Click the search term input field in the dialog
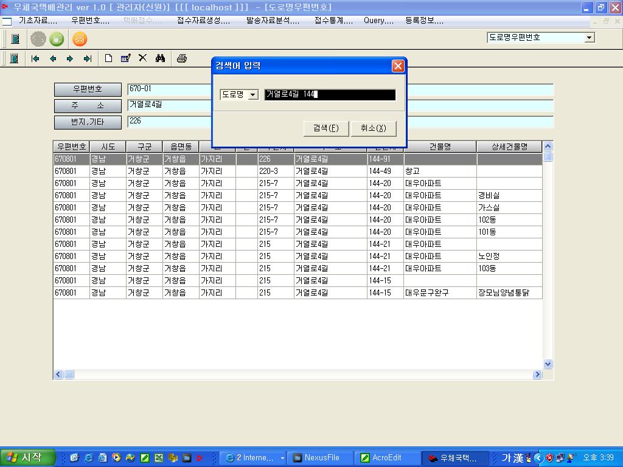The image size is (623, 467). tap(330, 95)
